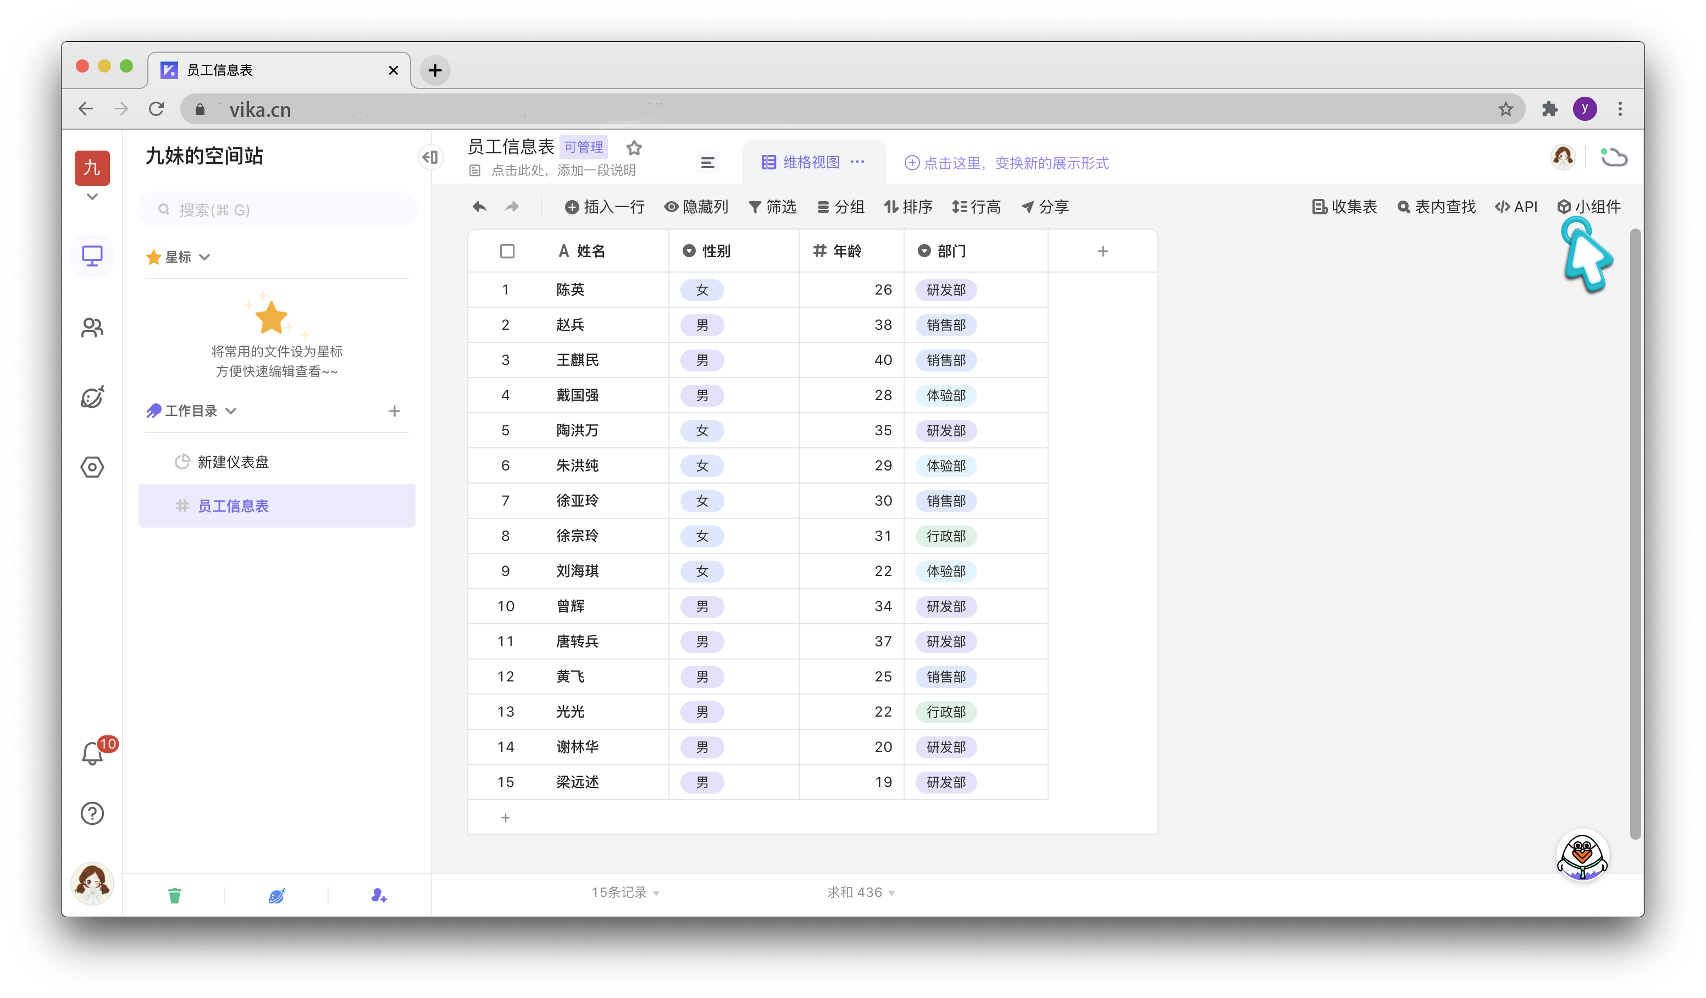Click the 搜索 search input field

tap(276, 209)
